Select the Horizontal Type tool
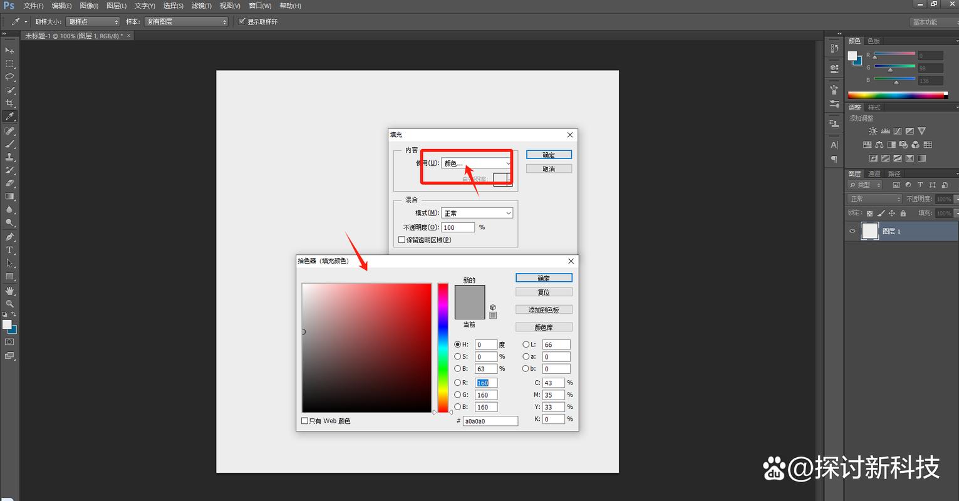Image resolution: width=959 pixels, height=501 pixels. point(9,250)
